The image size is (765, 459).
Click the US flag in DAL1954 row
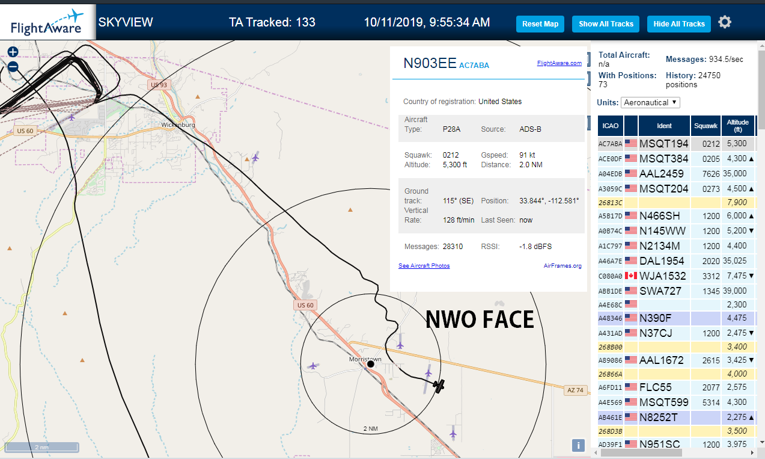click(x=631, y=260)
